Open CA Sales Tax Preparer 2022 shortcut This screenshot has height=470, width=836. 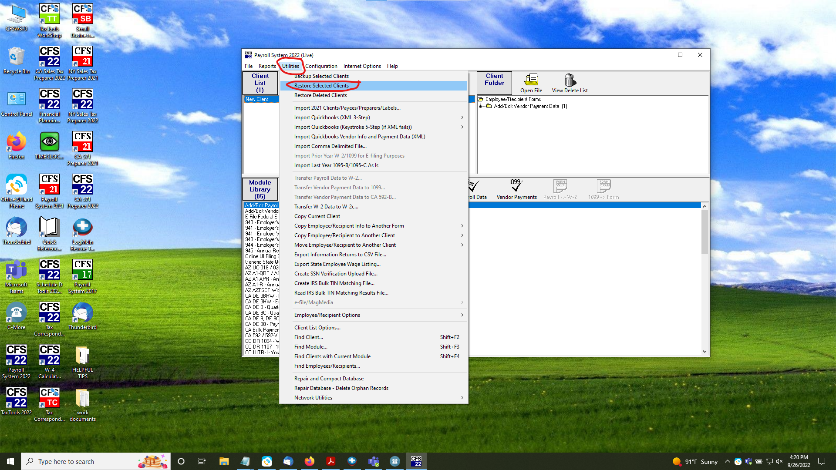(x=49, y=63)
